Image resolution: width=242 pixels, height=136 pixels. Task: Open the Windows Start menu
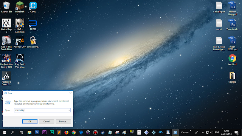[x=4, y=133]
